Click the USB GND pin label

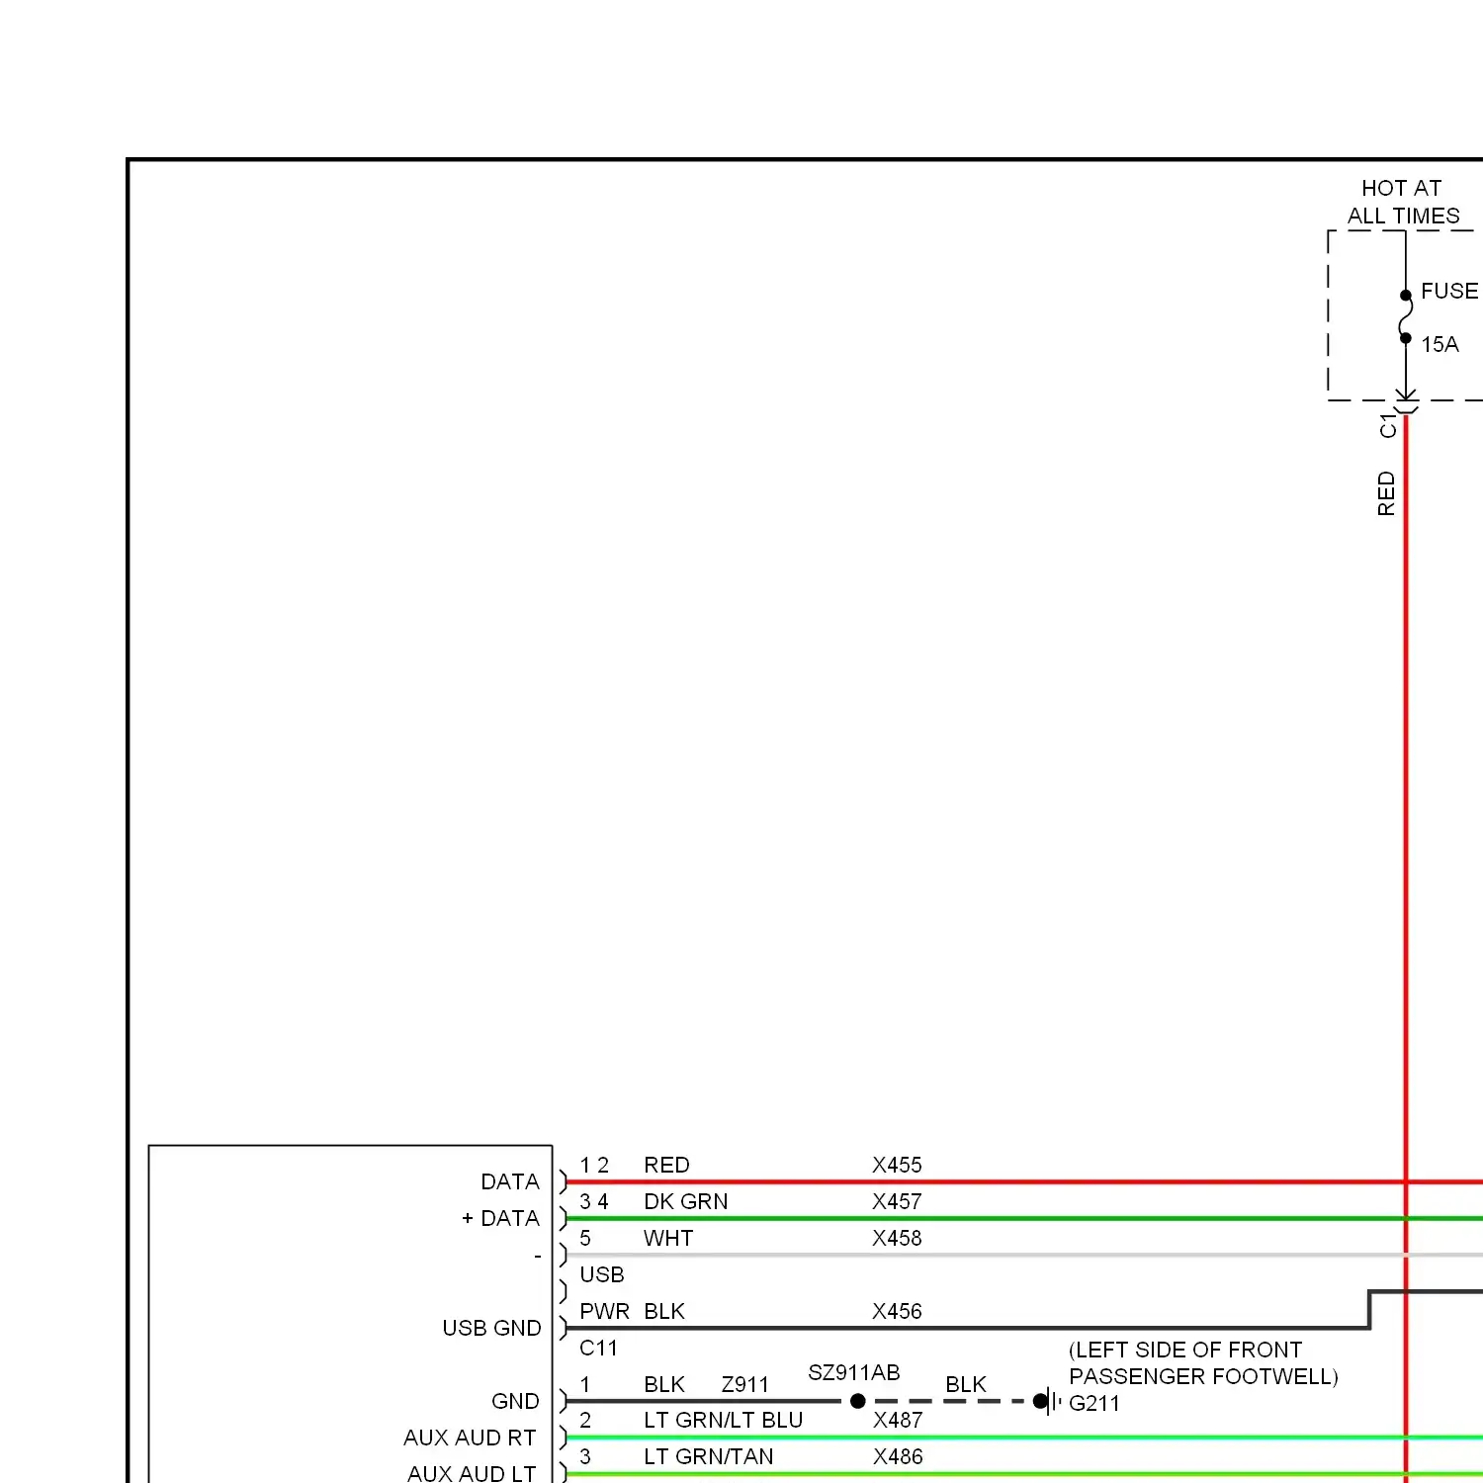491,1328
